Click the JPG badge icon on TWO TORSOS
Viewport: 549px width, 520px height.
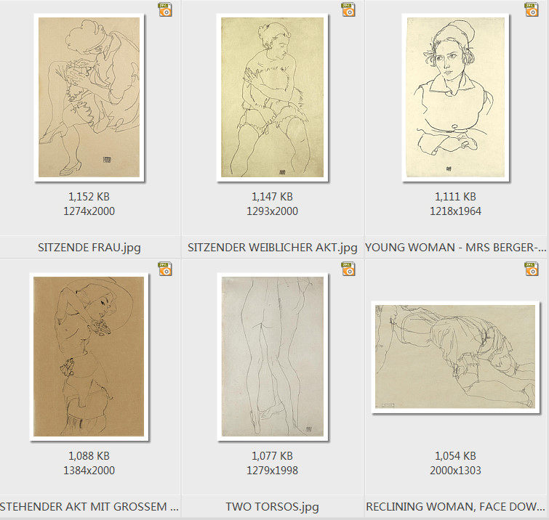348,269
